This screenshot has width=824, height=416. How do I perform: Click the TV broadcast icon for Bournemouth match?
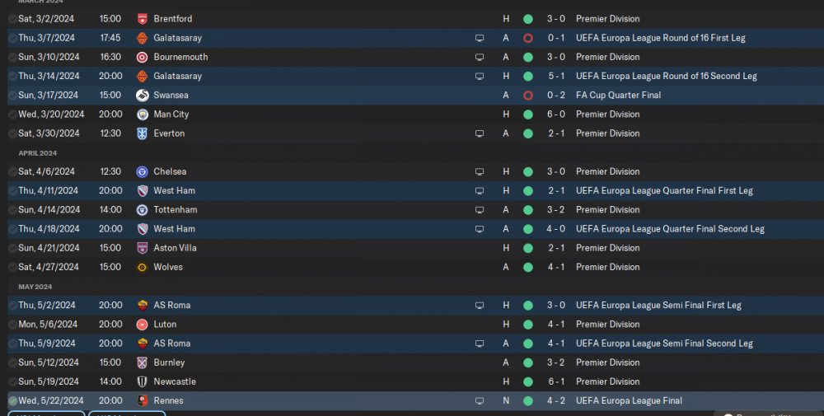tap(480, 58)
